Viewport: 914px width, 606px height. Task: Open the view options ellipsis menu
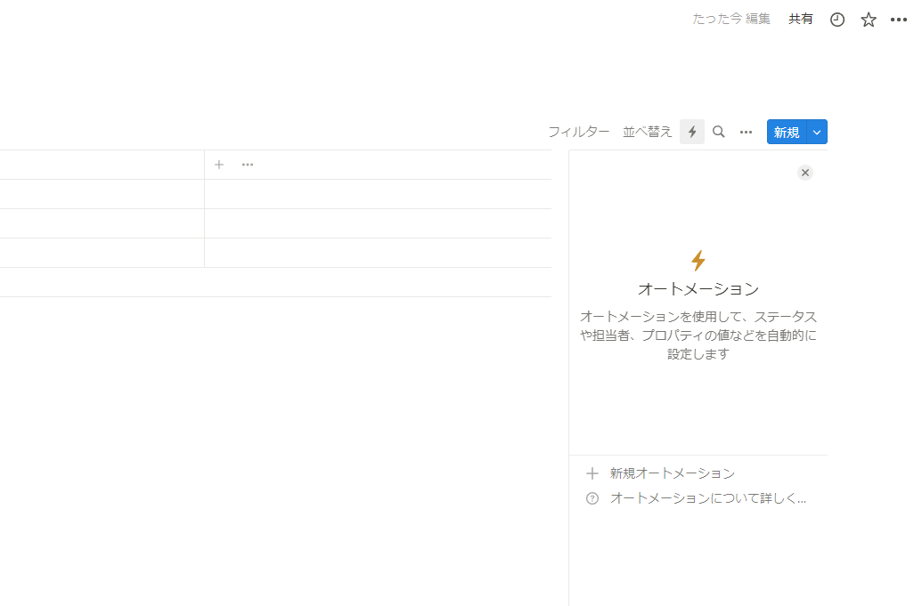pos(746,131)
